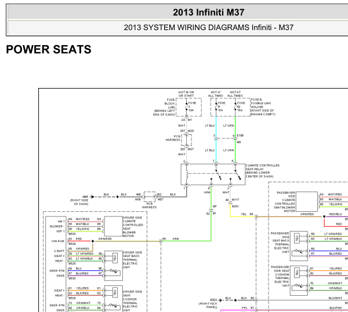348x312 pixels.
Task: Select the 'M117' connector label
Action: (235, 200)
